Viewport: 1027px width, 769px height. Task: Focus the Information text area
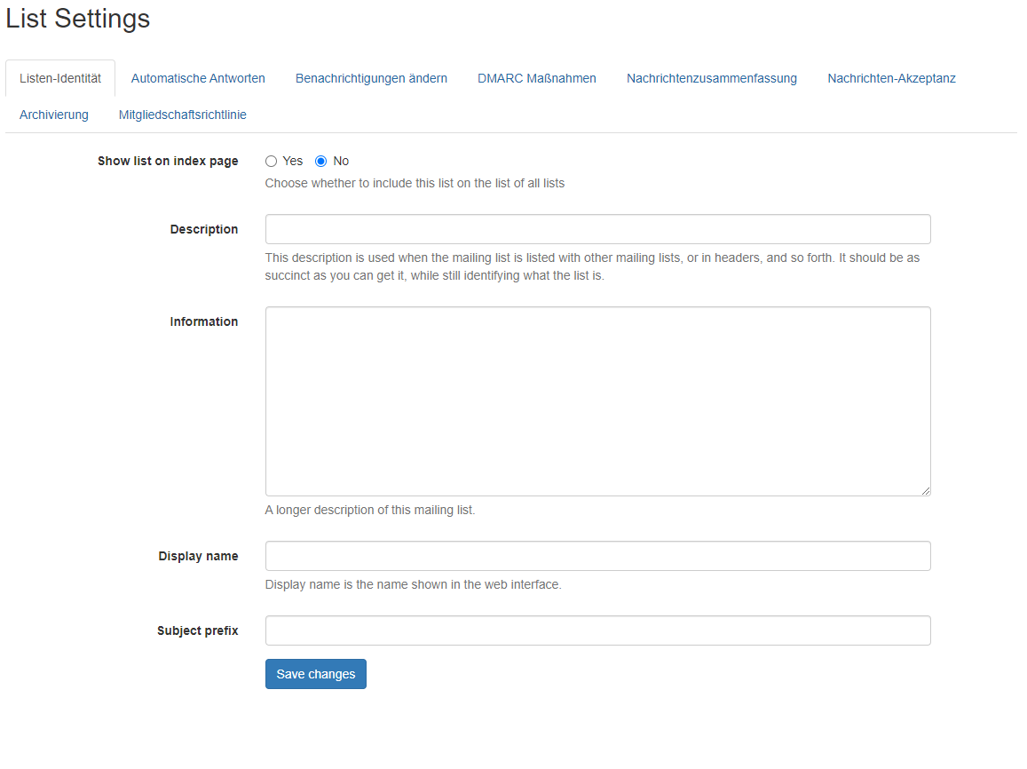[597, 401]
